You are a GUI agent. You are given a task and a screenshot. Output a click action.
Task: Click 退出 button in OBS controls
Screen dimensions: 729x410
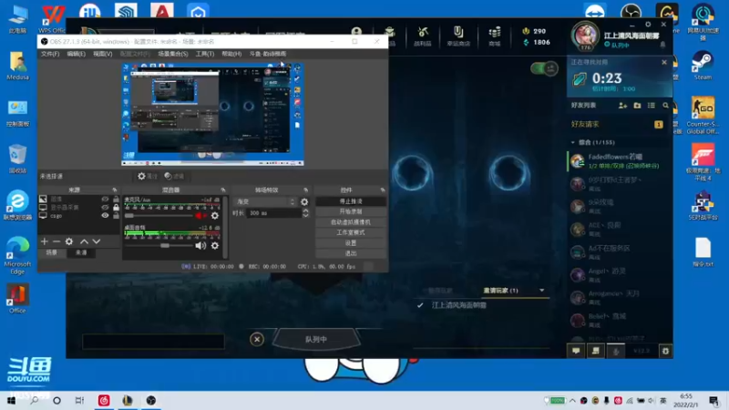coord(351,253)
